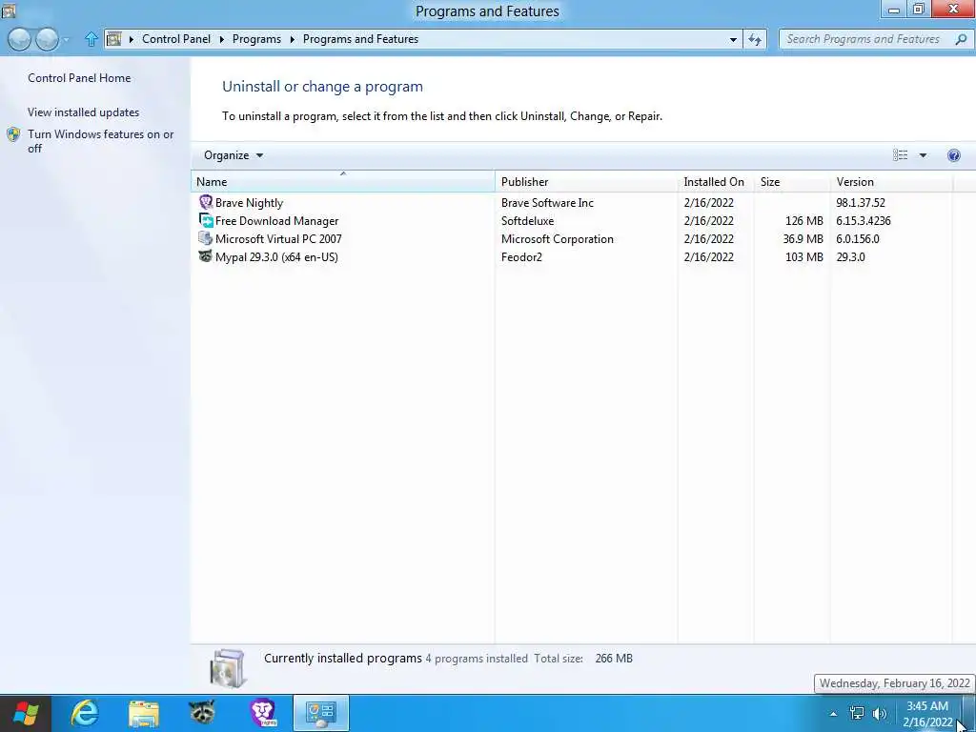This screenshot has height=732, width=976.
Task: Click version 6.15.3.4236 cell
Action: click(864, 221)
